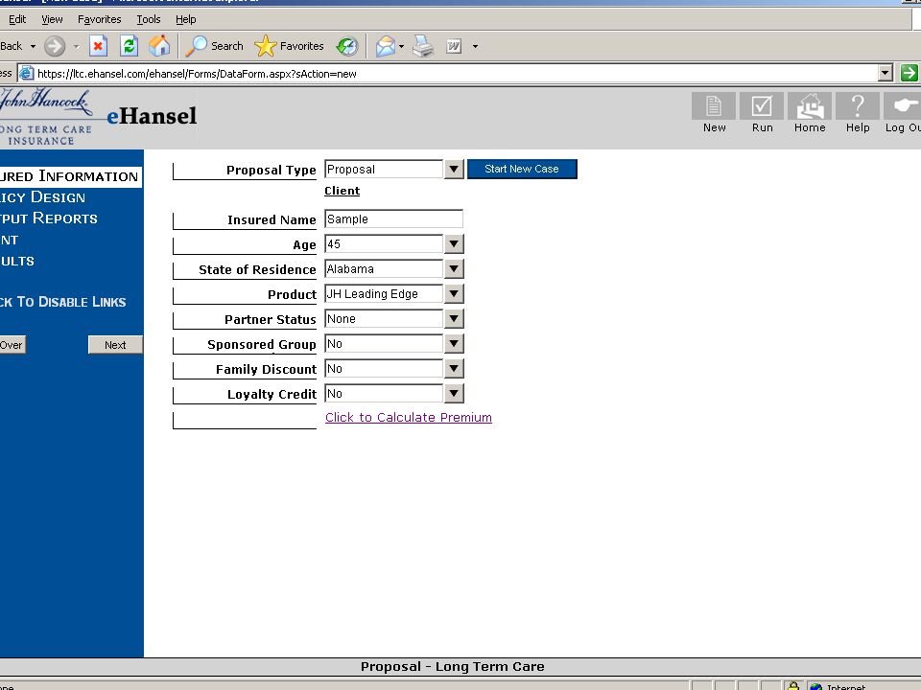The image size is (921, 690).
Task: Click the Log Out key icon
Action: 903,106
